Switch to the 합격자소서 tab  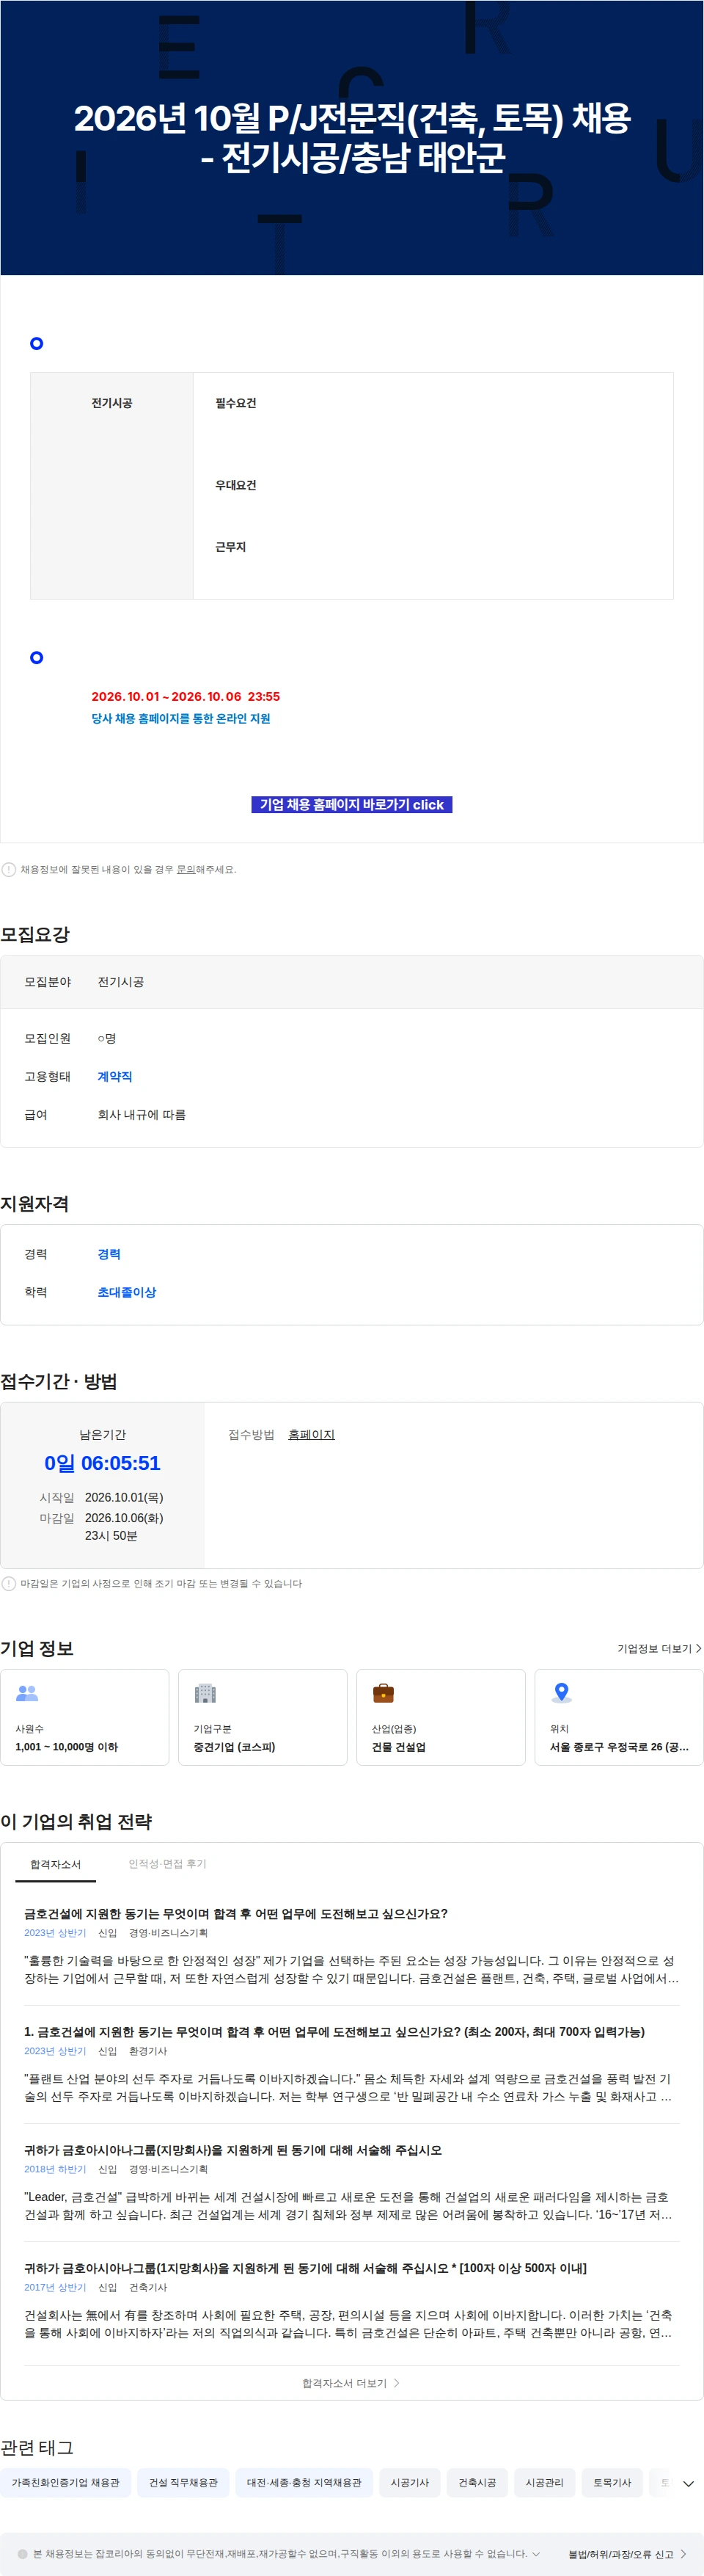click(x=55, y=1865)
